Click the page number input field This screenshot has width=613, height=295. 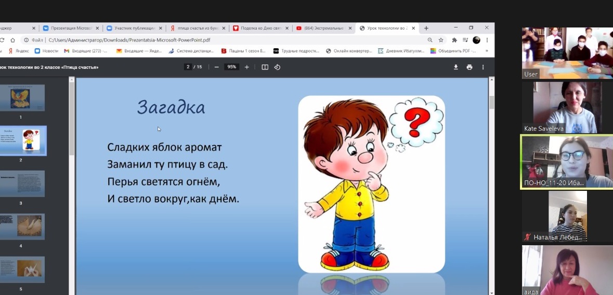pyautogui.click(x=188, y=67)
